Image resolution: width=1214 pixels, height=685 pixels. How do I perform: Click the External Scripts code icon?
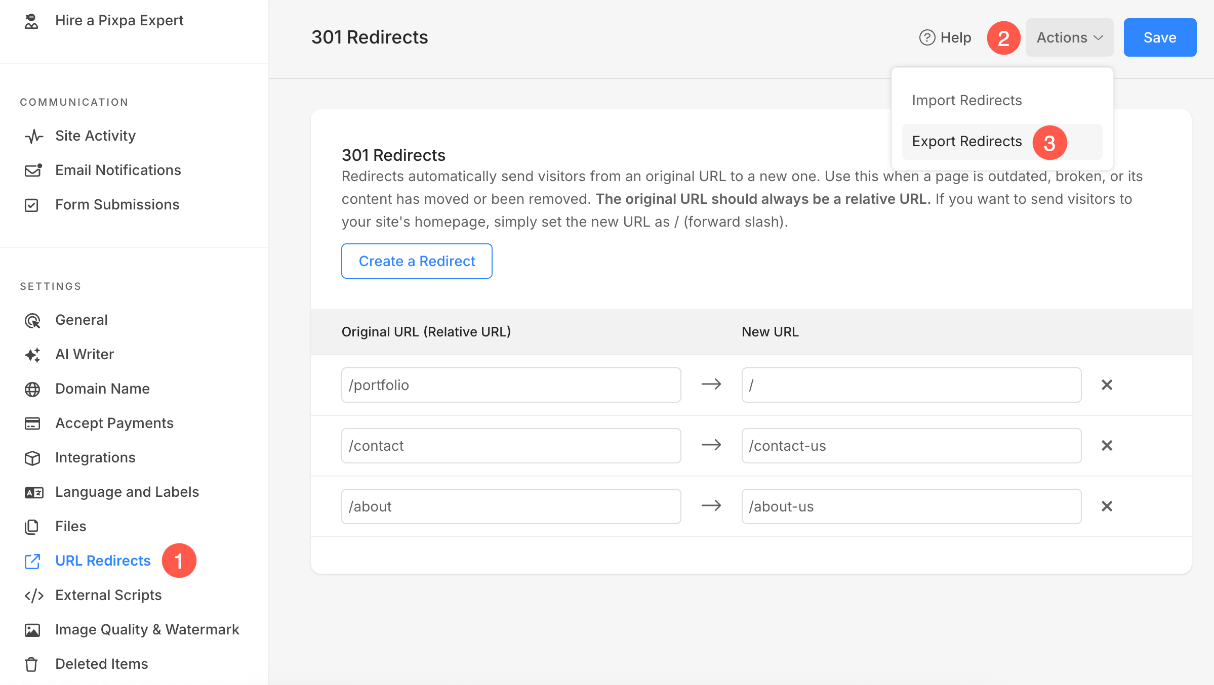(34, 595)
